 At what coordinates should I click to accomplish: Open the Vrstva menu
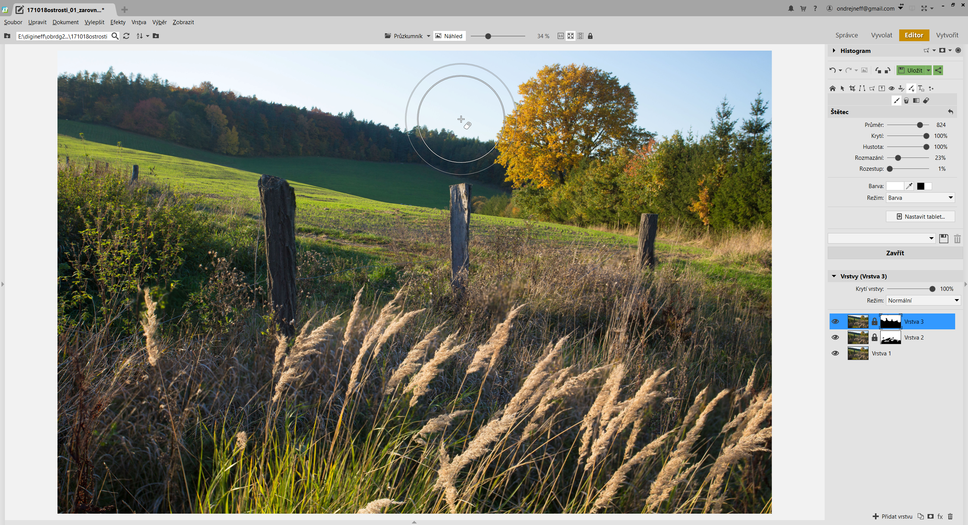click(139, 22)
